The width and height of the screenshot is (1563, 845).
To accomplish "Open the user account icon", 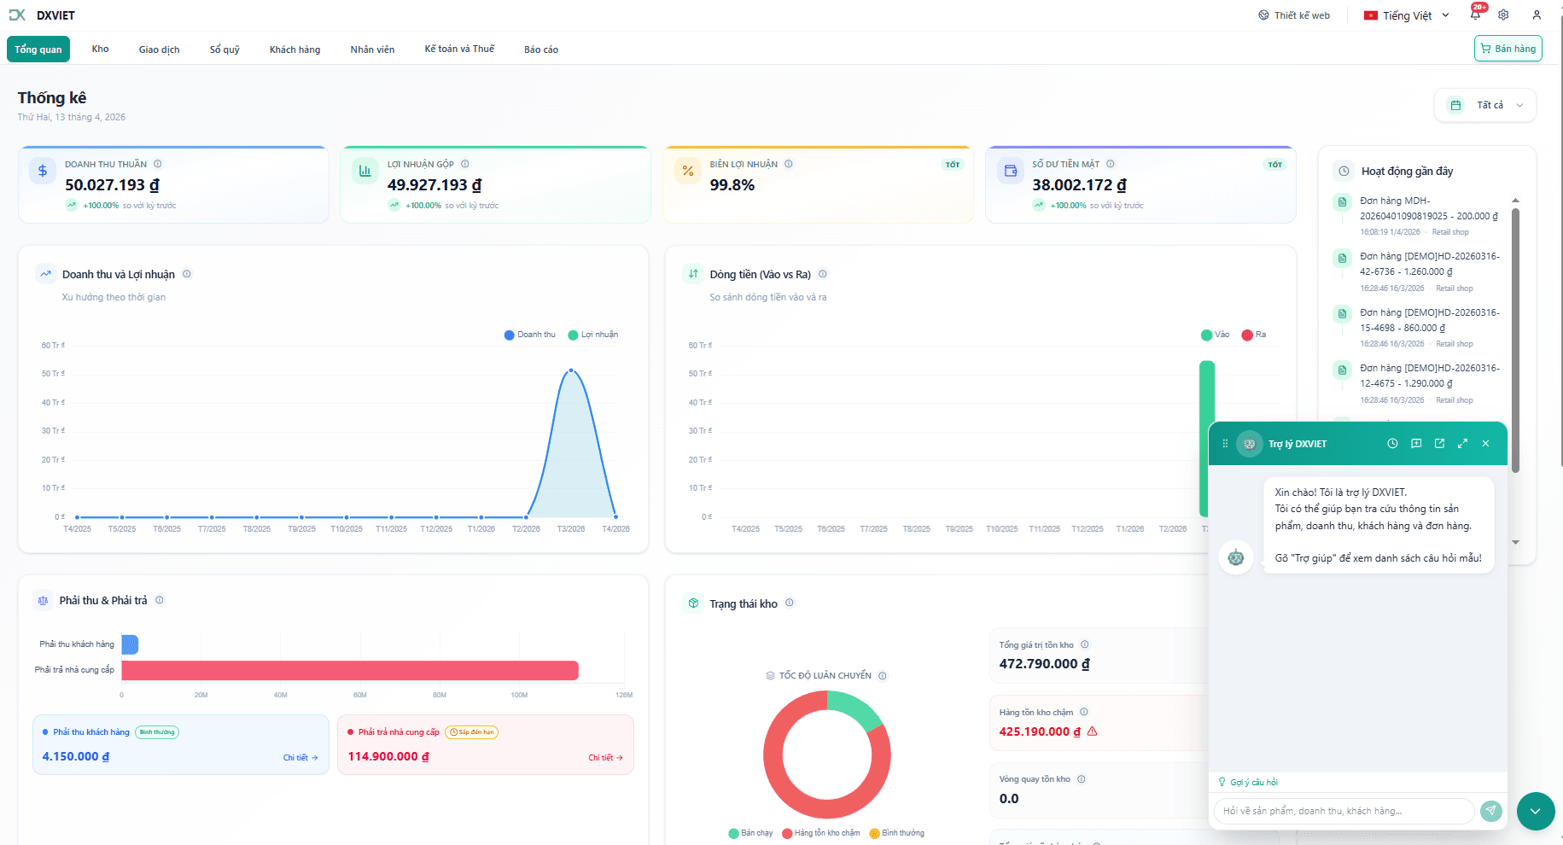I will point(1537,15).
